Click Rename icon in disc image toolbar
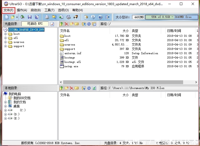200x146 pixels. [77, 24]
